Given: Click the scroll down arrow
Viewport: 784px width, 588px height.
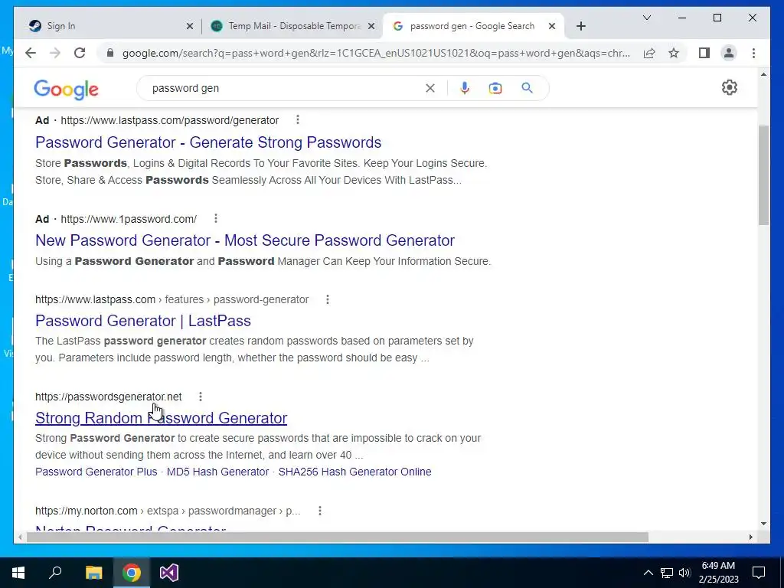Looking at the screenshot, I should click(763, 524).
